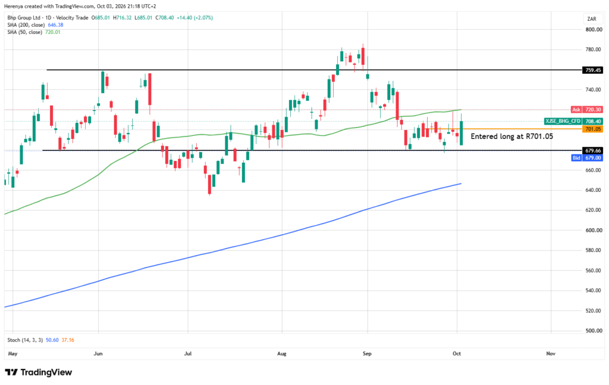This screenshot has height=385, width=609.
Task: Click the 600.00 price axis label
Action: [594, 230]
